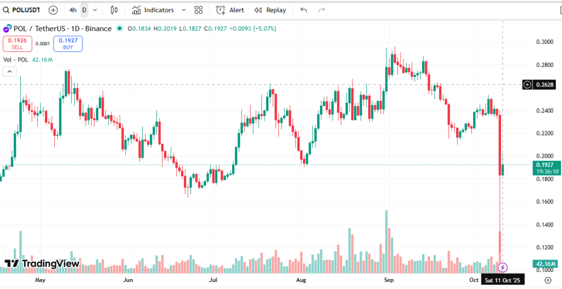The image size is (562, 289).
Task: Undo the last chart action
Action: click(304, 10)
